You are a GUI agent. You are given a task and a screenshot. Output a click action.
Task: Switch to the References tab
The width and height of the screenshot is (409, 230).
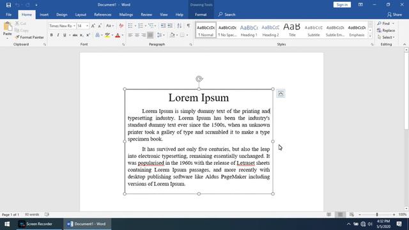pos(102,15)
